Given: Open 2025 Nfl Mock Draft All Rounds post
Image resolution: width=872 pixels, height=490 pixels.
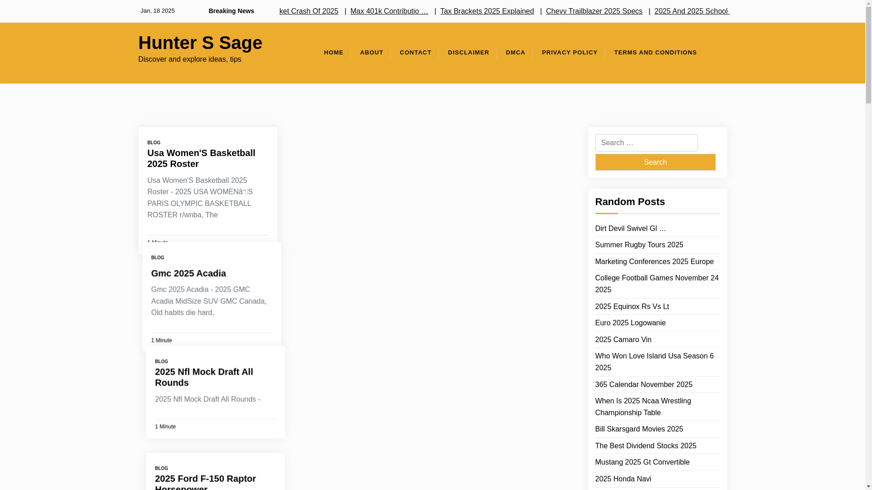Looking at the screenshot, I should click(204, 377).
